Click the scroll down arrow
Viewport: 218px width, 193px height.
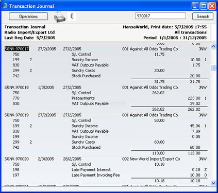point(213,183)
